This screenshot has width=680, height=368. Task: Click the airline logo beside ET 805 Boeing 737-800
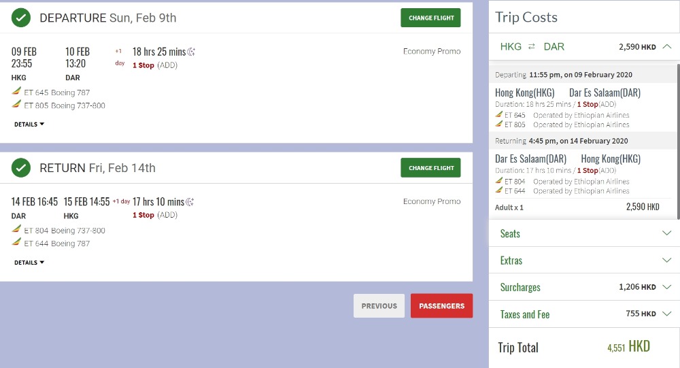pos(16,105)
